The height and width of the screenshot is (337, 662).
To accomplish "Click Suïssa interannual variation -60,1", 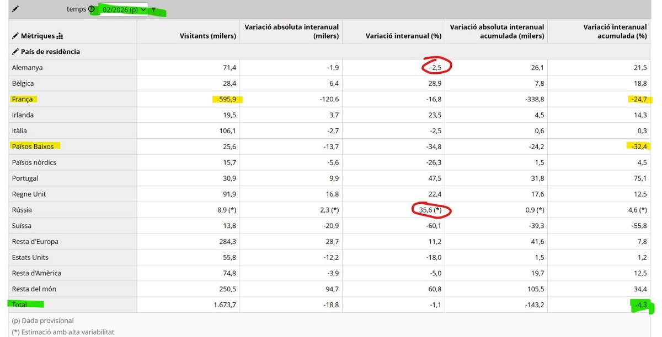I will click(433, 226).
